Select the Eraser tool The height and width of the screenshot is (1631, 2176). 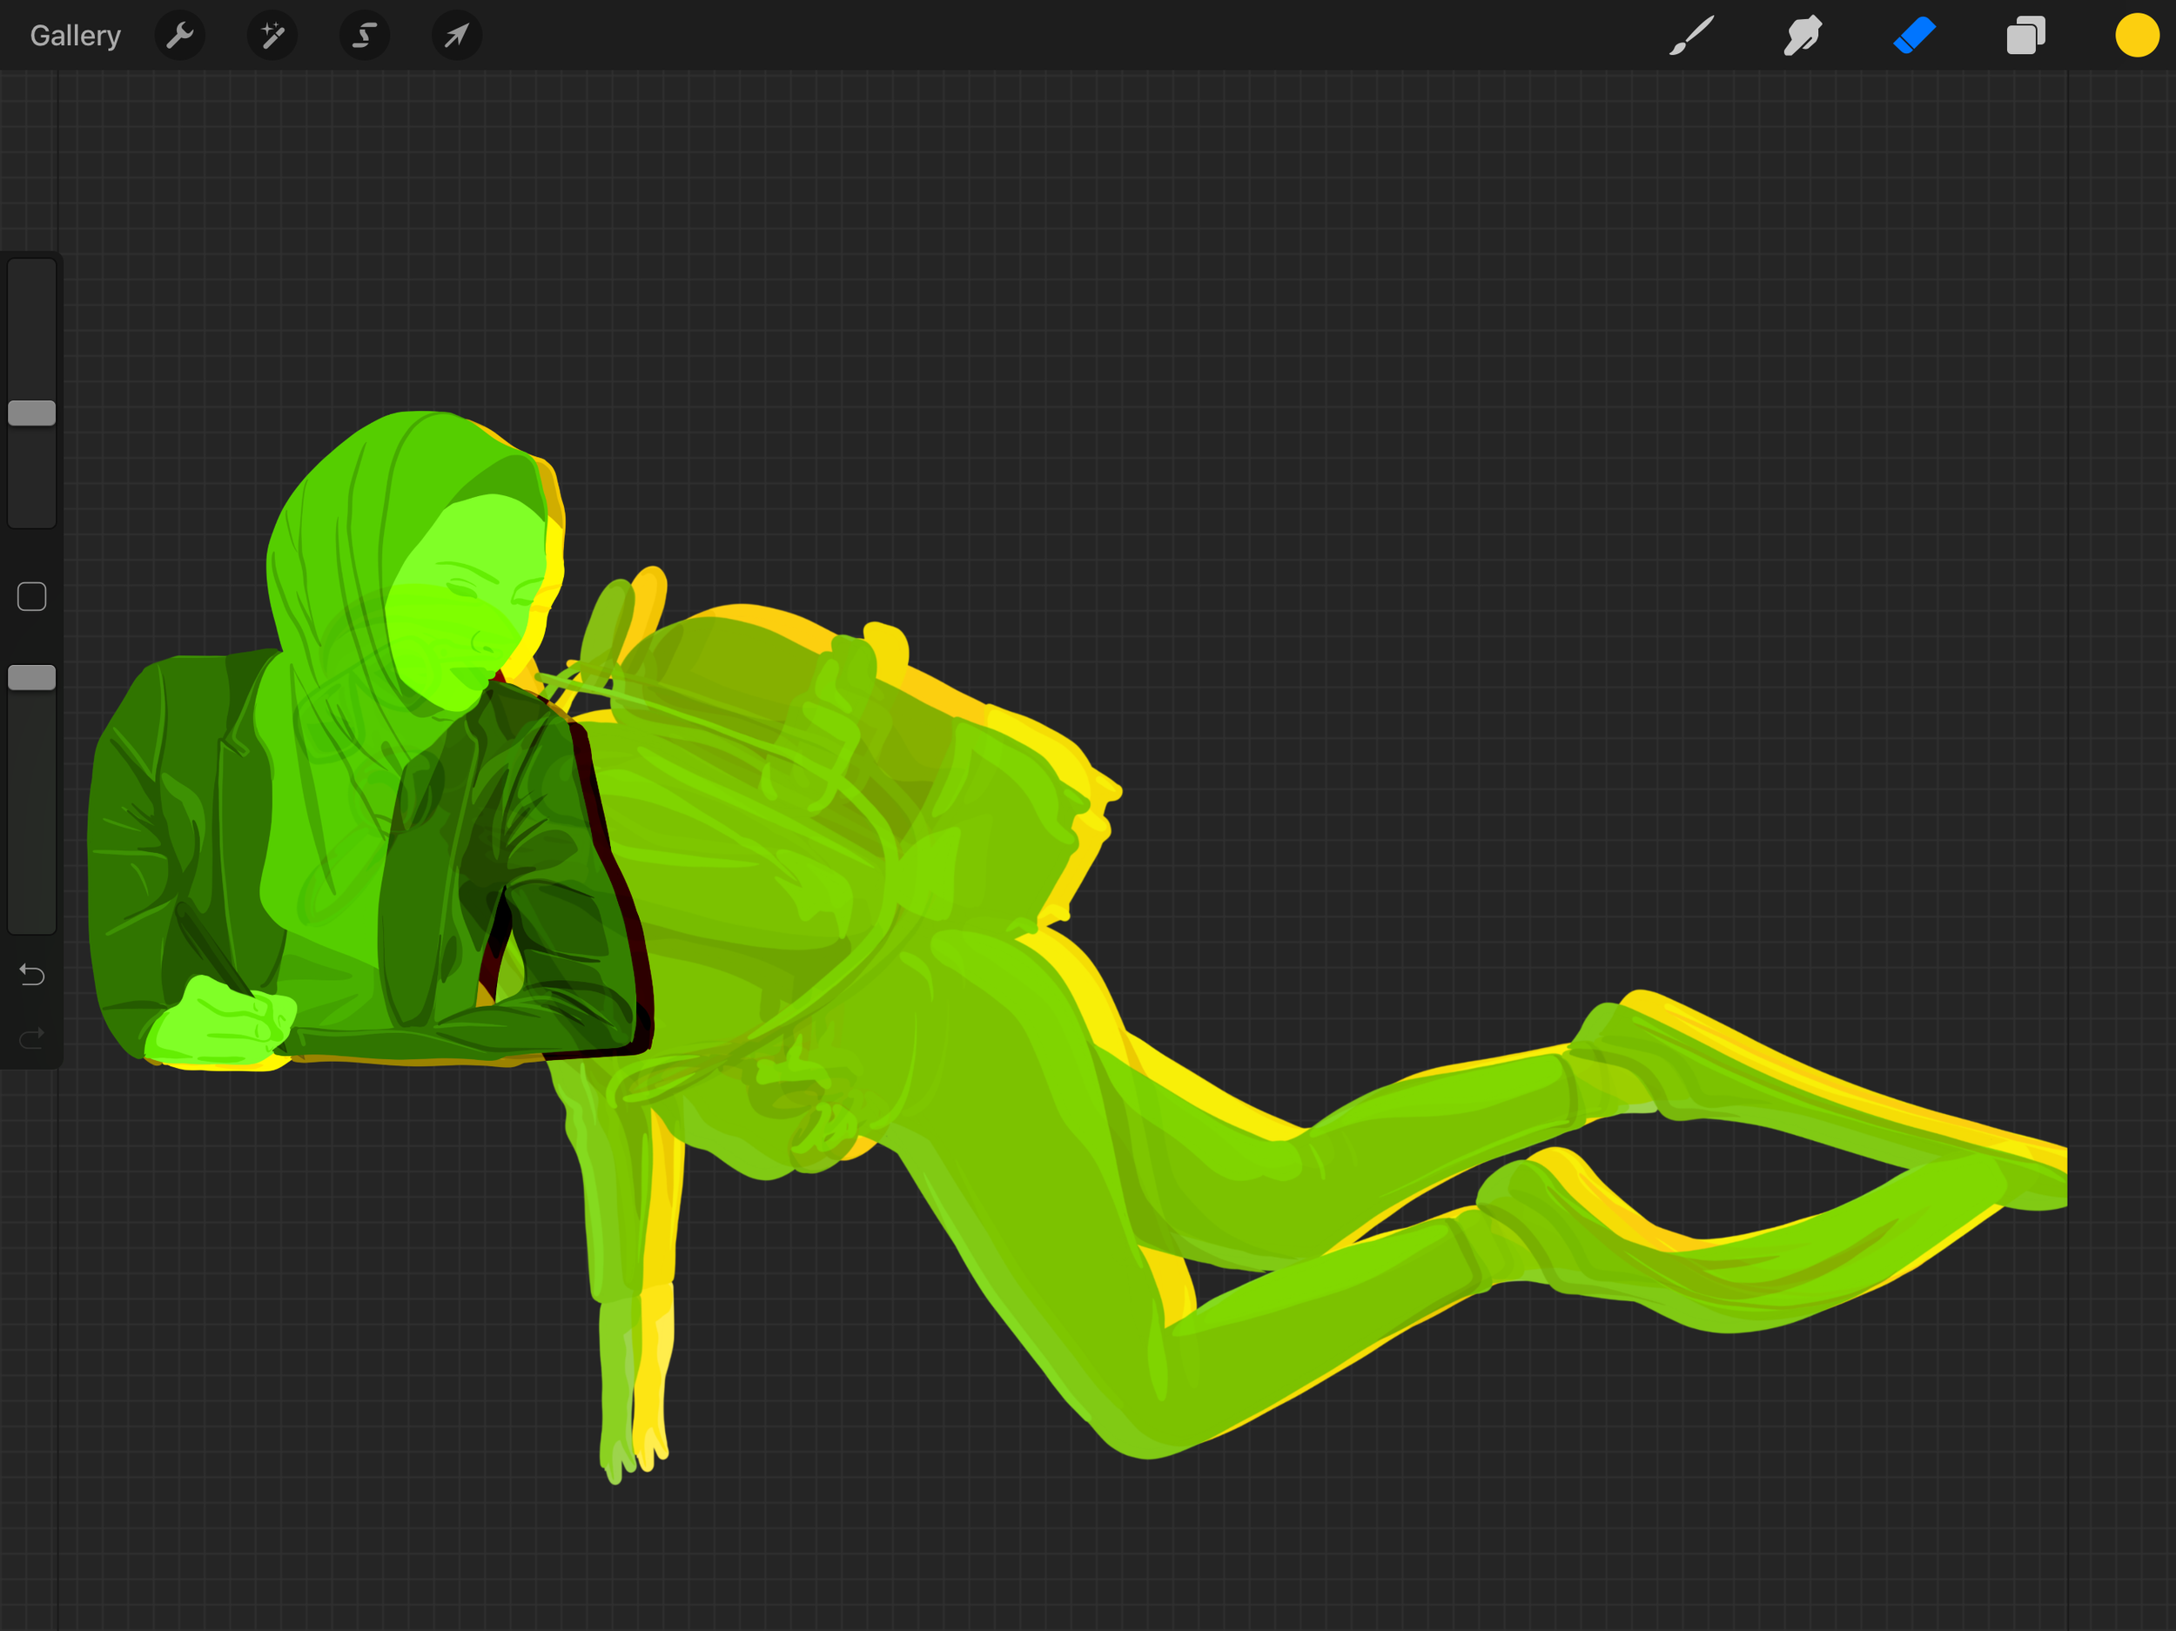(x=1914, y=37)
